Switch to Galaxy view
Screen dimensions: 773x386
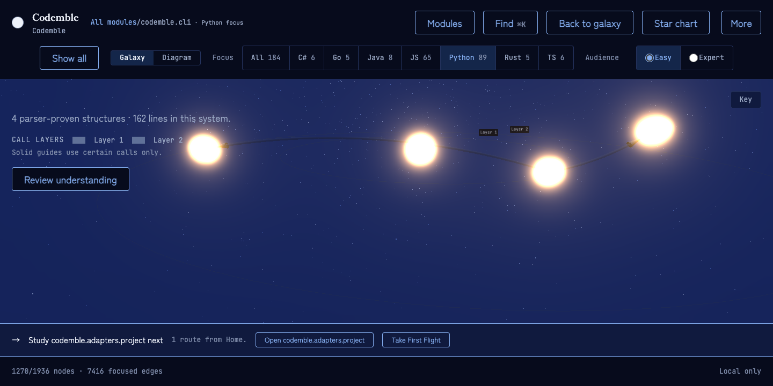[132, 58]
